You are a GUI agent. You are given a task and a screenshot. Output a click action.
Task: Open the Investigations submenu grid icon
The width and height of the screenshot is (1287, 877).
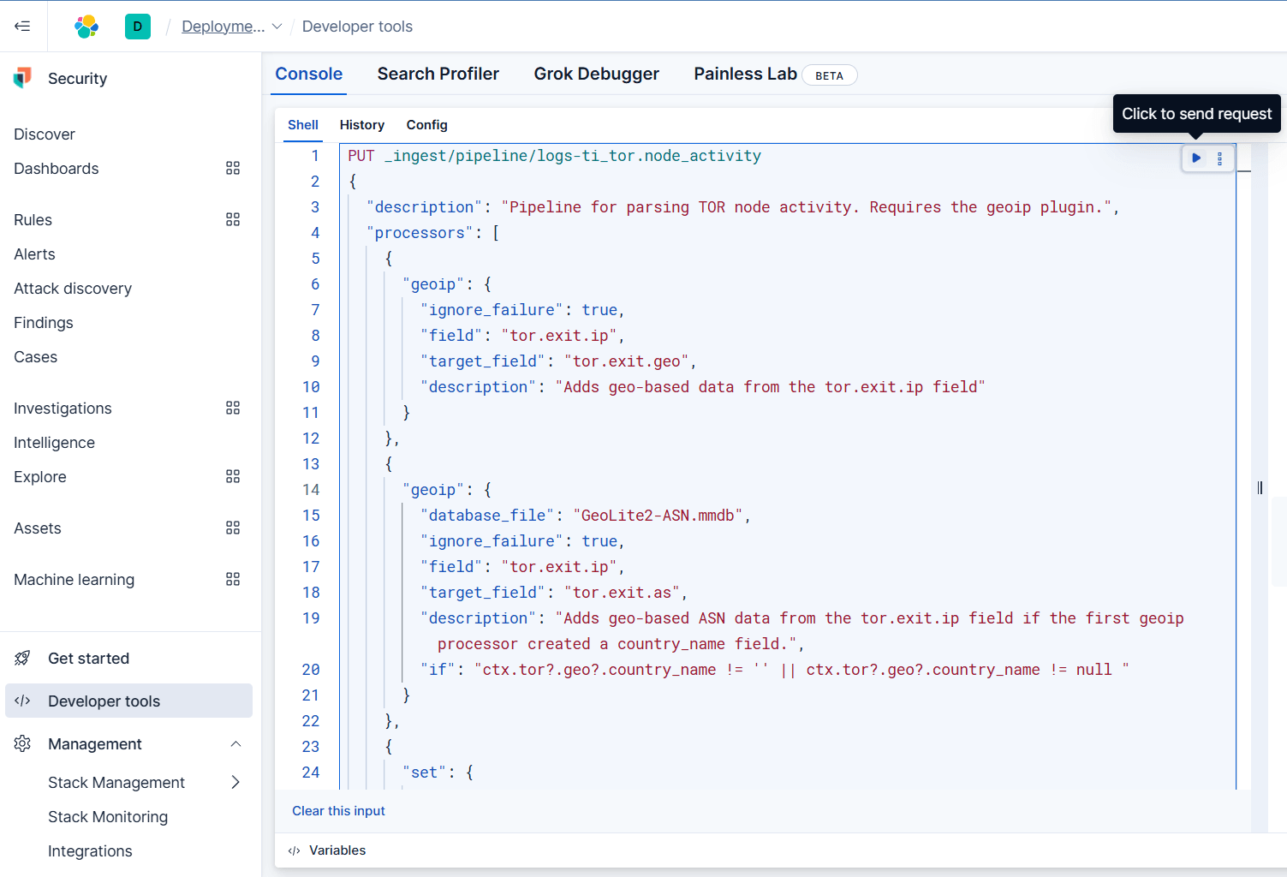(x=232, y=409)
